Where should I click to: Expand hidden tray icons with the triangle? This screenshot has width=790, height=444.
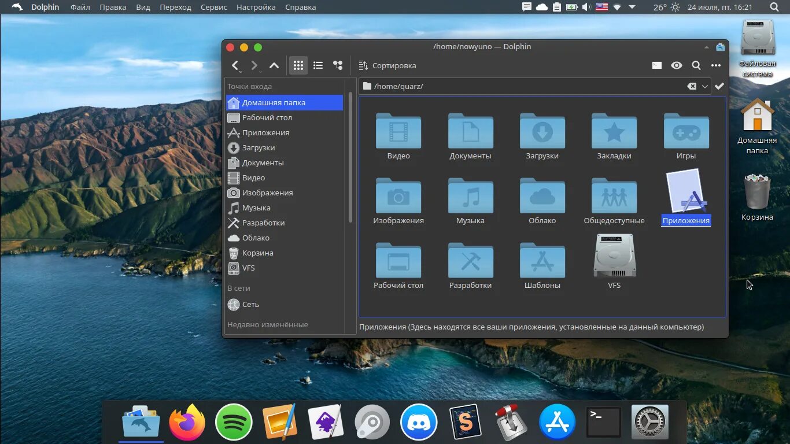pos(632,7)
